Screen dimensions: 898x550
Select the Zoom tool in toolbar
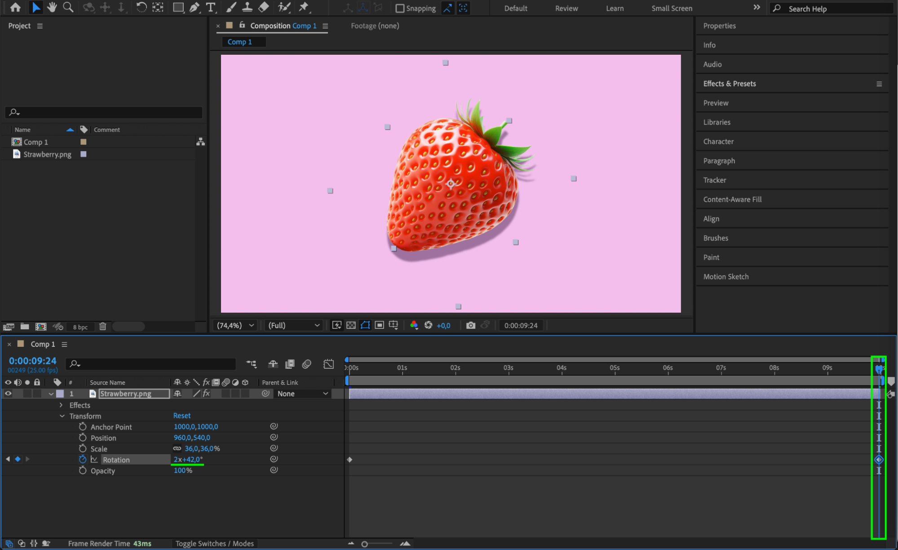[68, 7]
